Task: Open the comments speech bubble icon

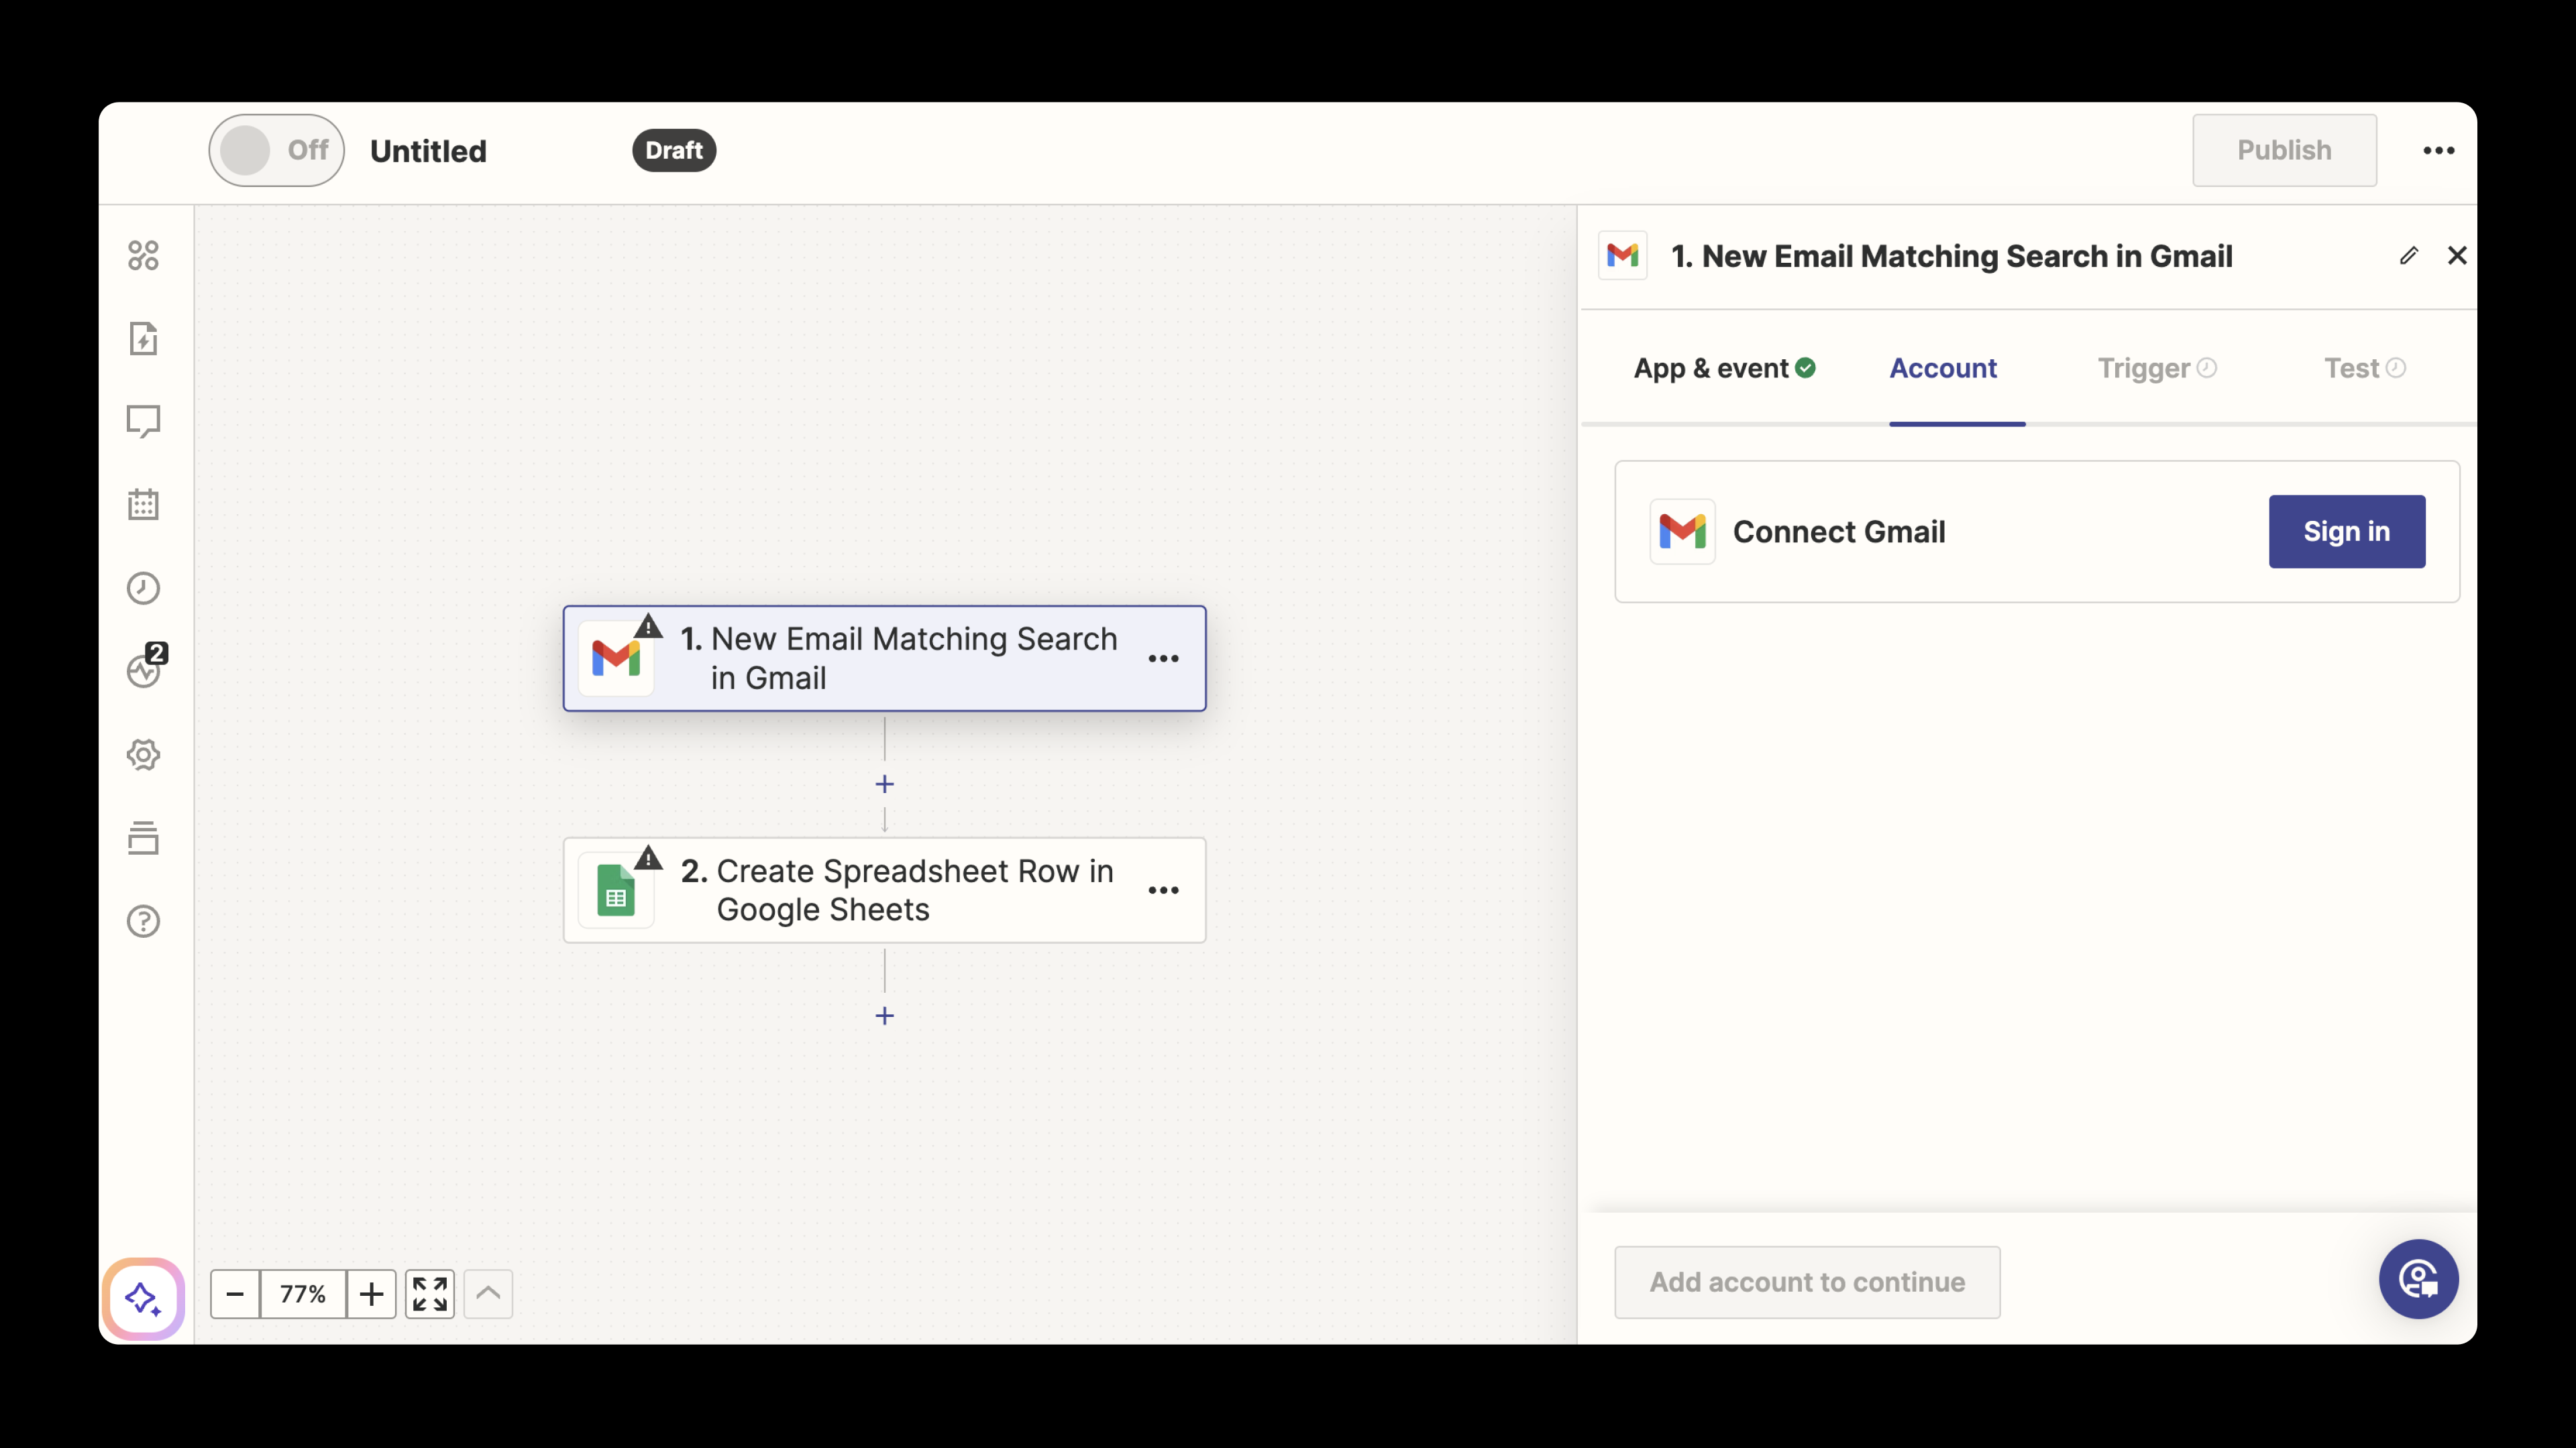Action: (143, 422)
